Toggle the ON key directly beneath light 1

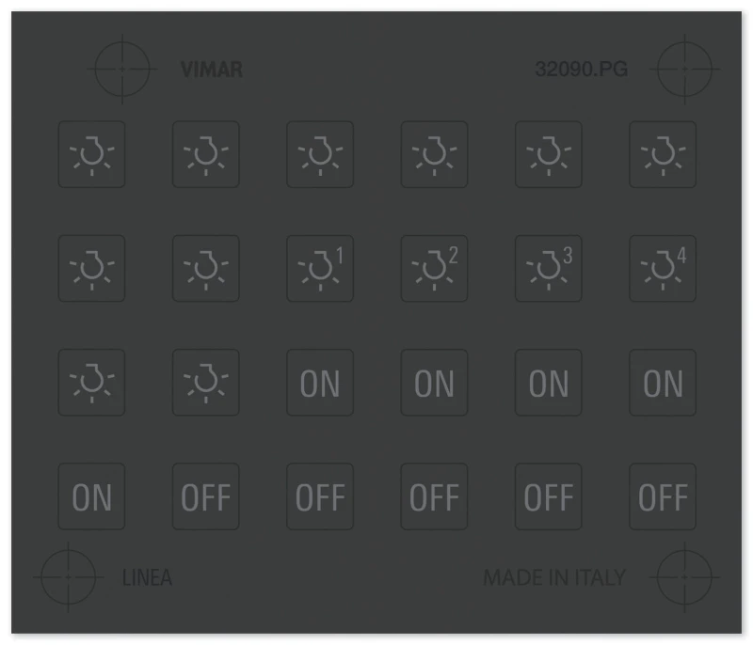[320, 383]
